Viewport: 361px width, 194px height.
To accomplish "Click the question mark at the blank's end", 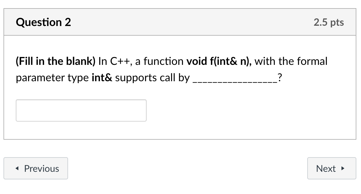I will tap(279, 77).
